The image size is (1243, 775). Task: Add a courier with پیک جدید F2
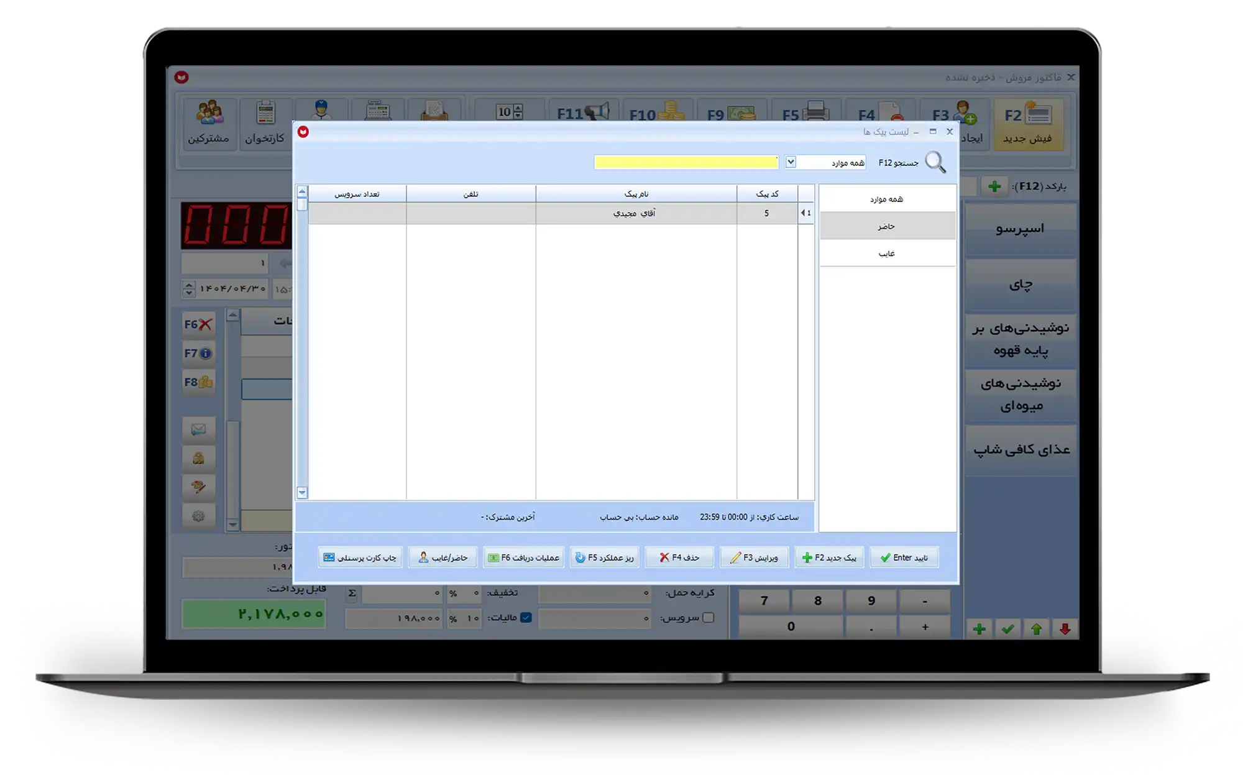coord(829,557)
